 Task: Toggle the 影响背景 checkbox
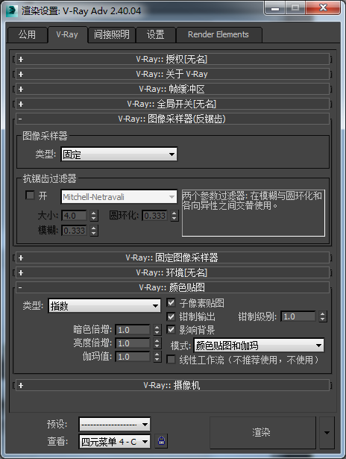point(171,330)
